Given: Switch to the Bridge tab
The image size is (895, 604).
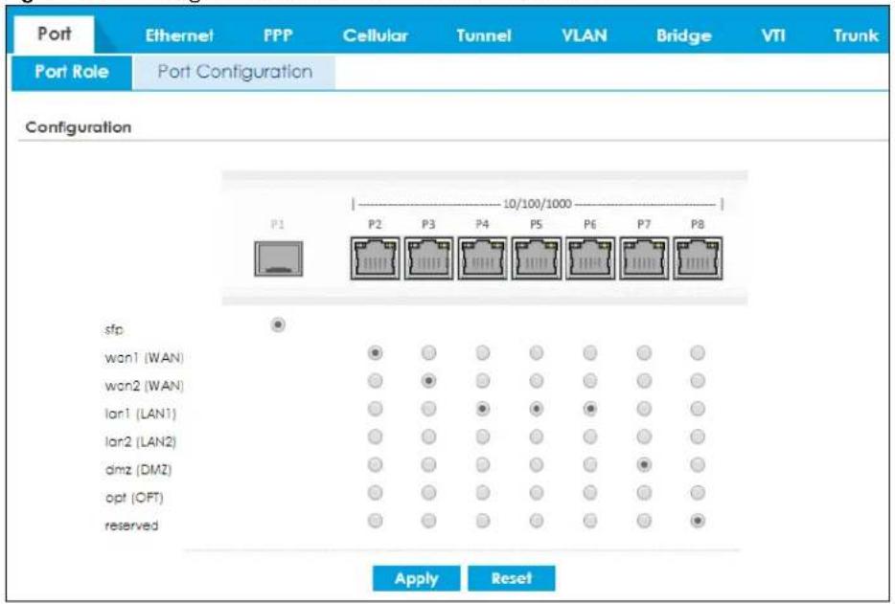Looking at the screenshot, I should tap(684, 35).
